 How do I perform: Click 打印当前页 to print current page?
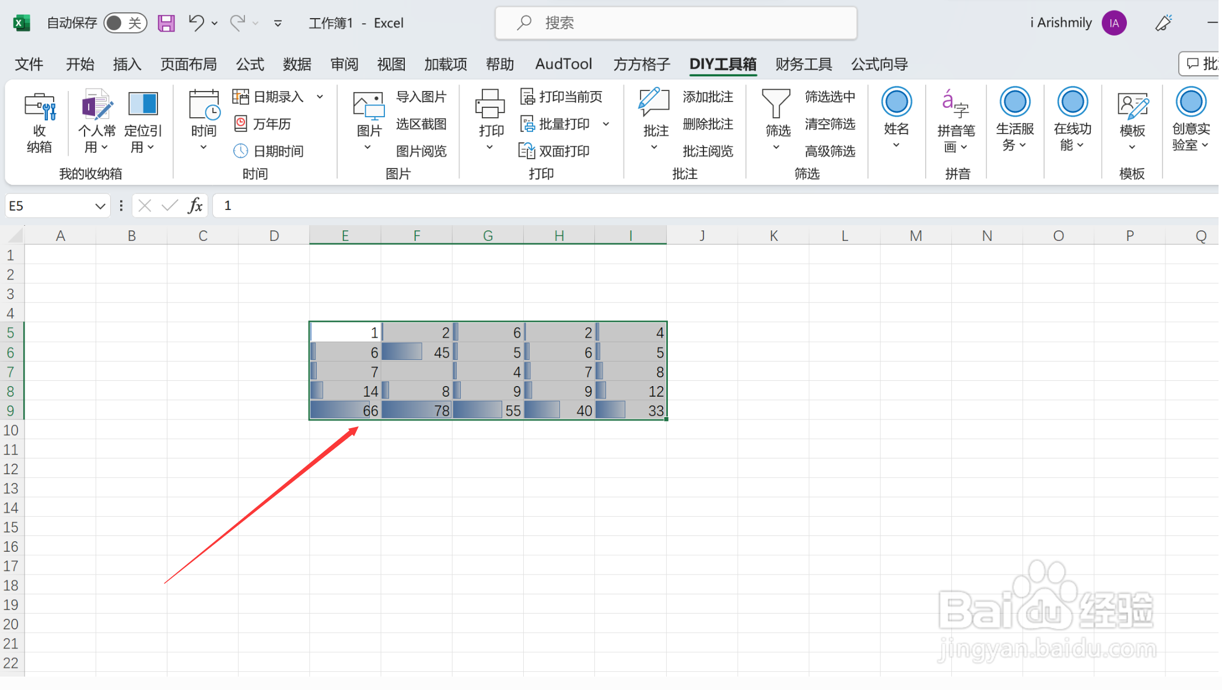coord(563,96)
